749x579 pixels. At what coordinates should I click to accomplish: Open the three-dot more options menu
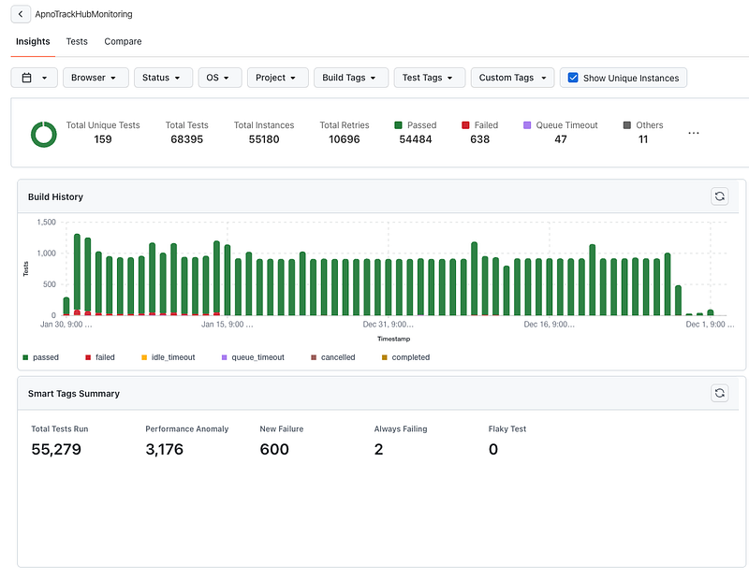(x=694, y=133)
